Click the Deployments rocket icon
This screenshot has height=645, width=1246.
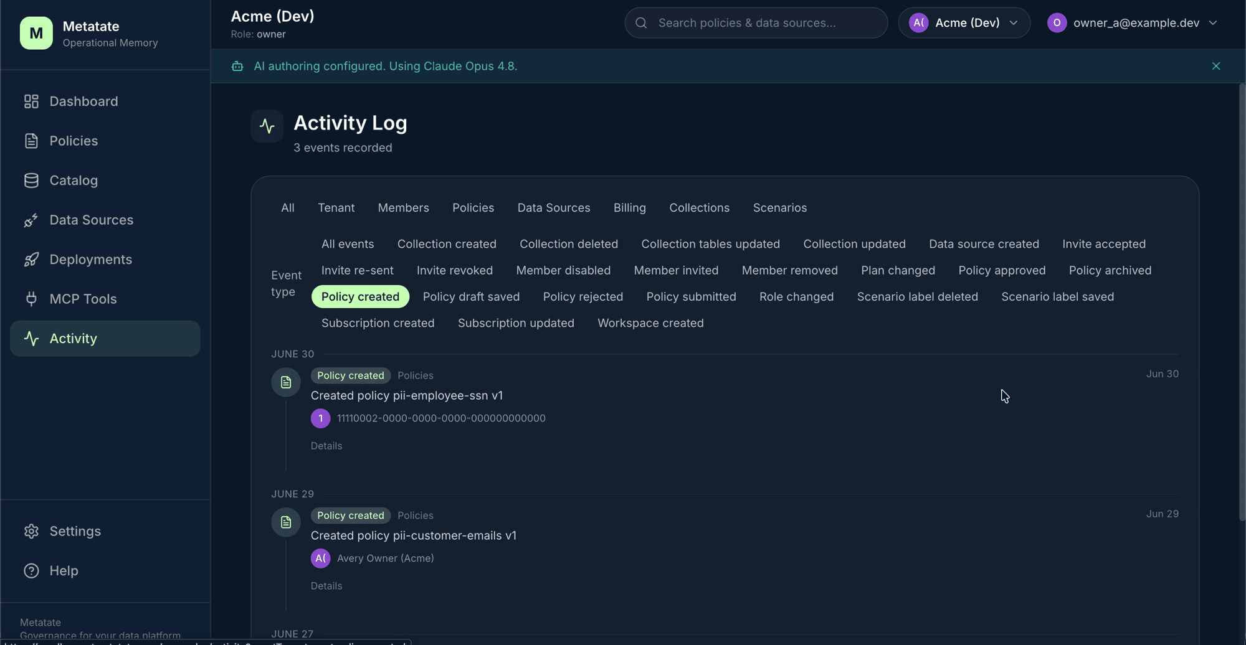click(x=31, y=260)
